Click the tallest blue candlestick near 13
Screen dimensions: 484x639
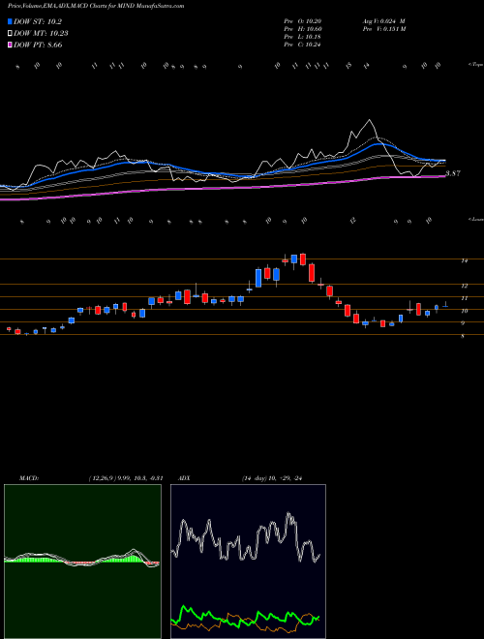point(258,278)
